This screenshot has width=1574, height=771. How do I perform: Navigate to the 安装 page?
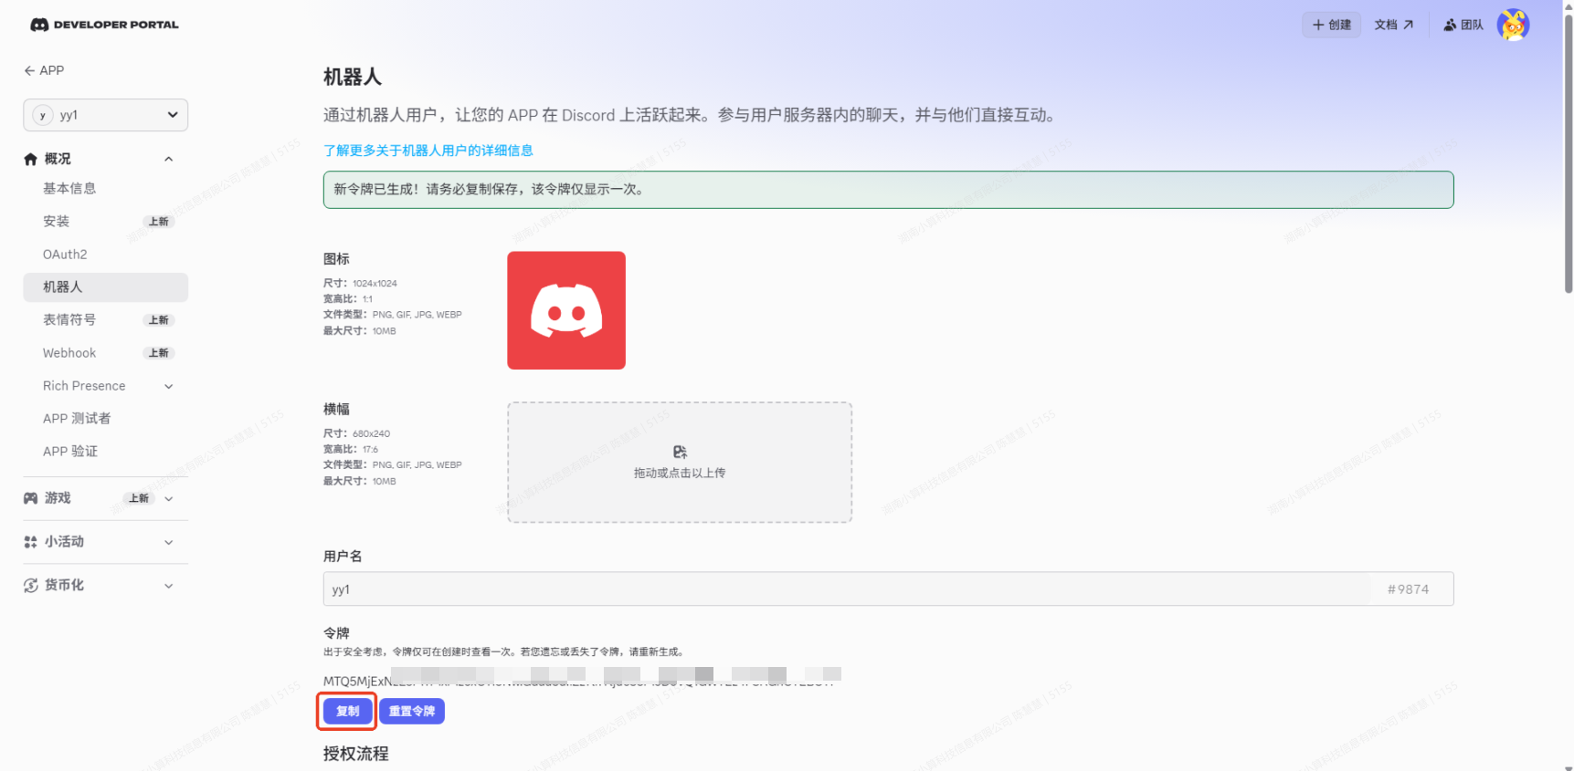(106, 221)
